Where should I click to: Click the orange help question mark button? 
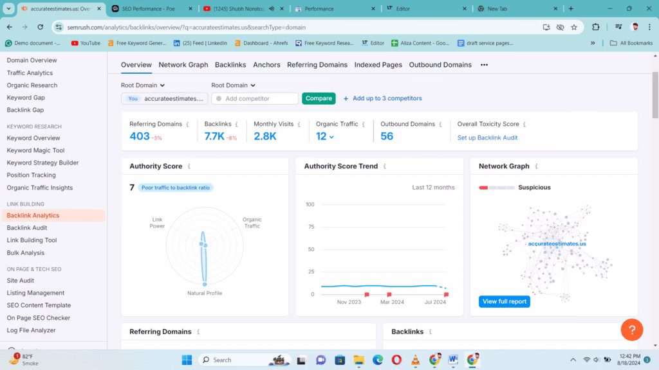pos(632,330)
